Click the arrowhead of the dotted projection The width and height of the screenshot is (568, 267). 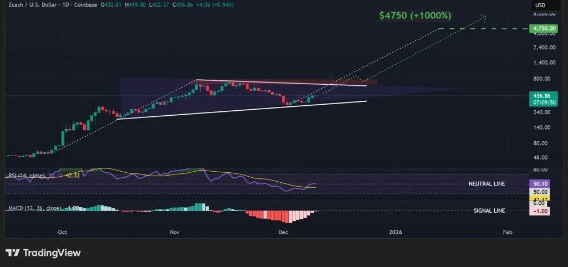(x=484, y=16)
